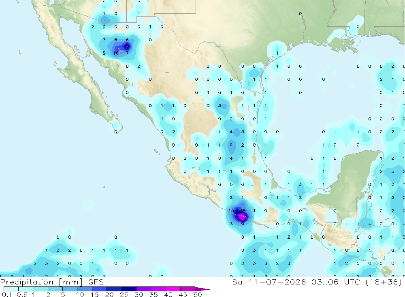Click the '7' value beside the 16
Screen dimensions: 405x297
tap(127, 53)
